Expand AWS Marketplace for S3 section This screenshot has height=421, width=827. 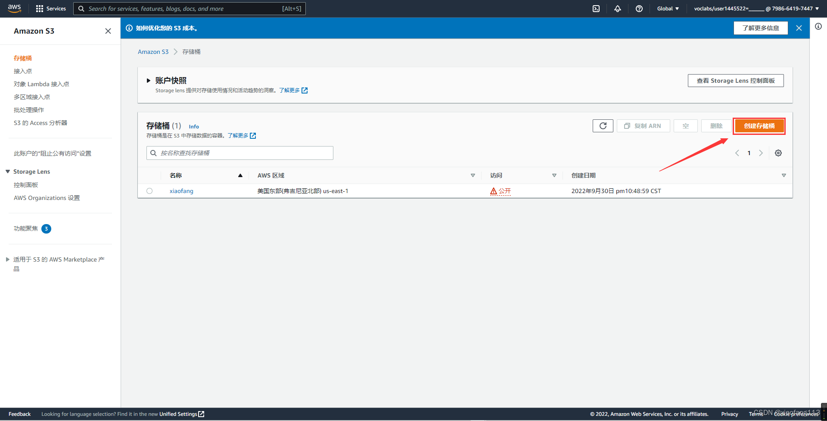(x=8, y=259)
